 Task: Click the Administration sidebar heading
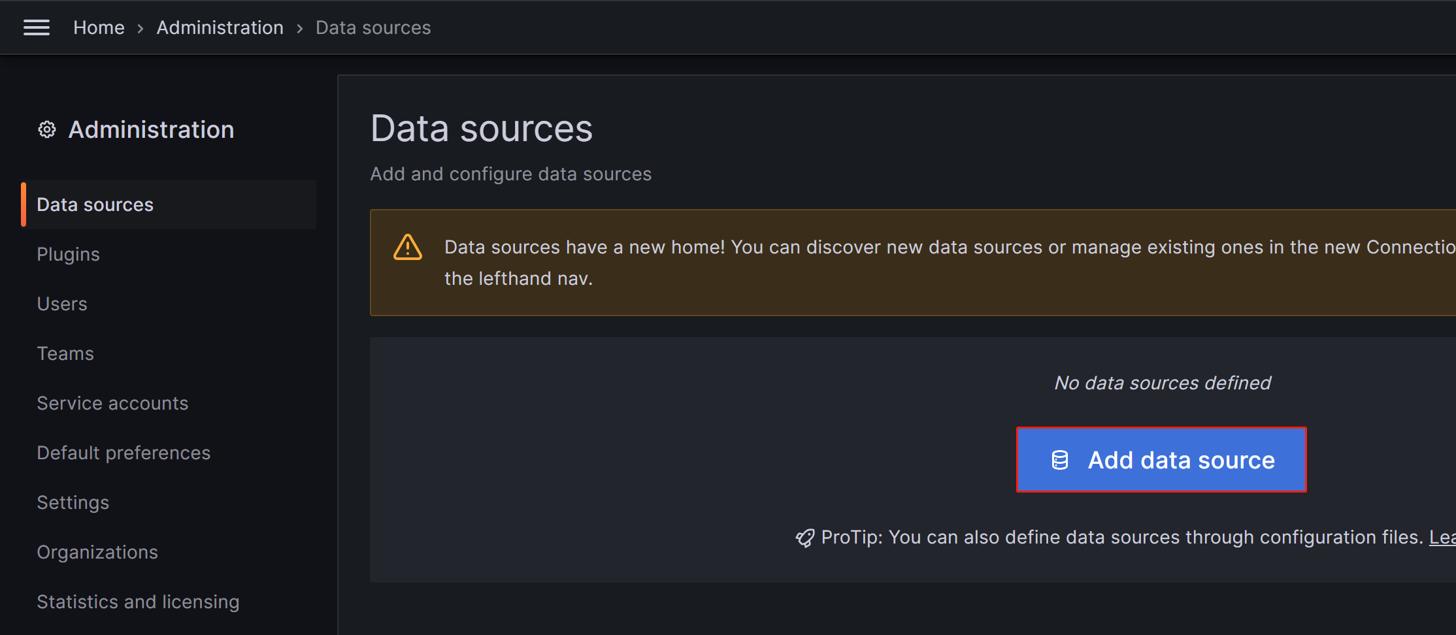[151, 130]
